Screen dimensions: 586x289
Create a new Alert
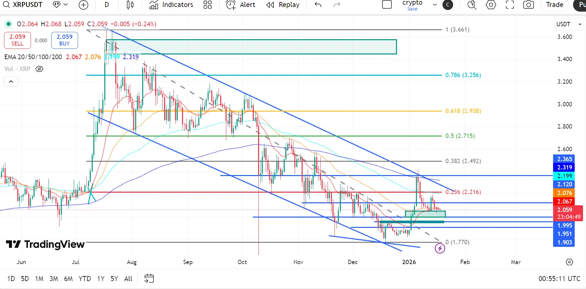click(241, 5)
